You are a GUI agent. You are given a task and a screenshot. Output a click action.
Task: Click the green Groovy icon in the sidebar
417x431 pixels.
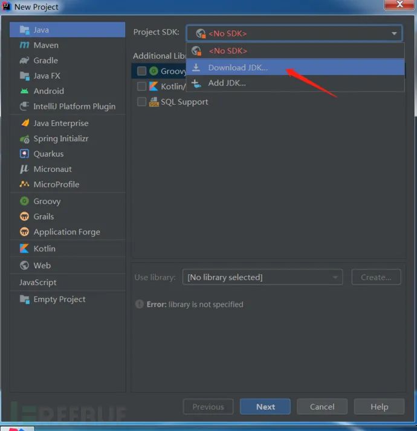[24, 201]
